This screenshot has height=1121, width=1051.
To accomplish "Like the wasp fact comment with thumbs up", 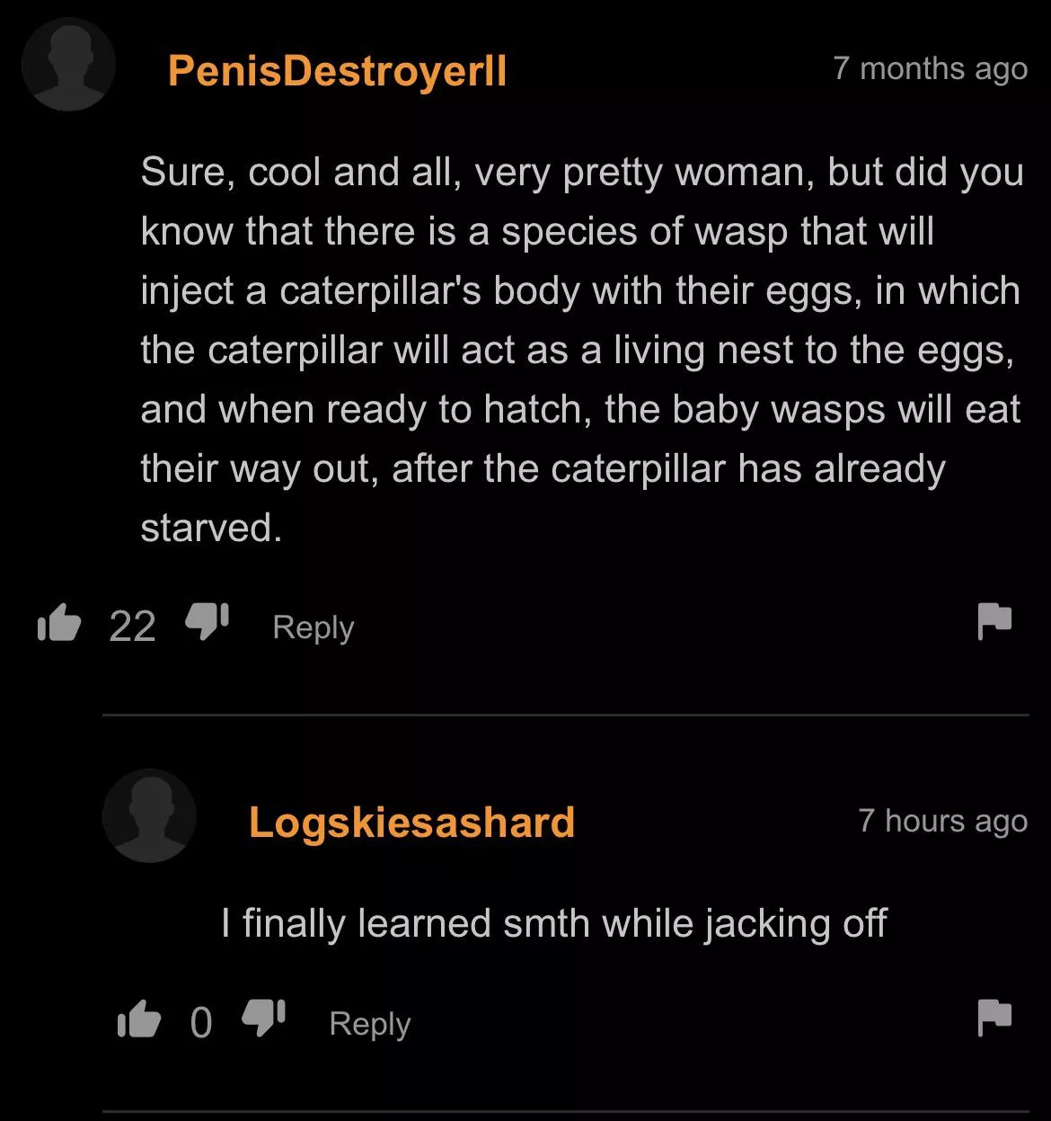I will click(x=59, y=623).
